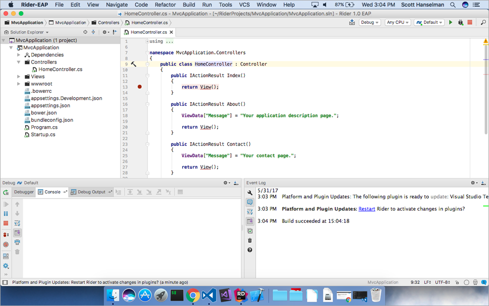The image size is (489, 306).
Task: Open Startup.cs in Solution Explorer
Action: [x=43, y=134]
